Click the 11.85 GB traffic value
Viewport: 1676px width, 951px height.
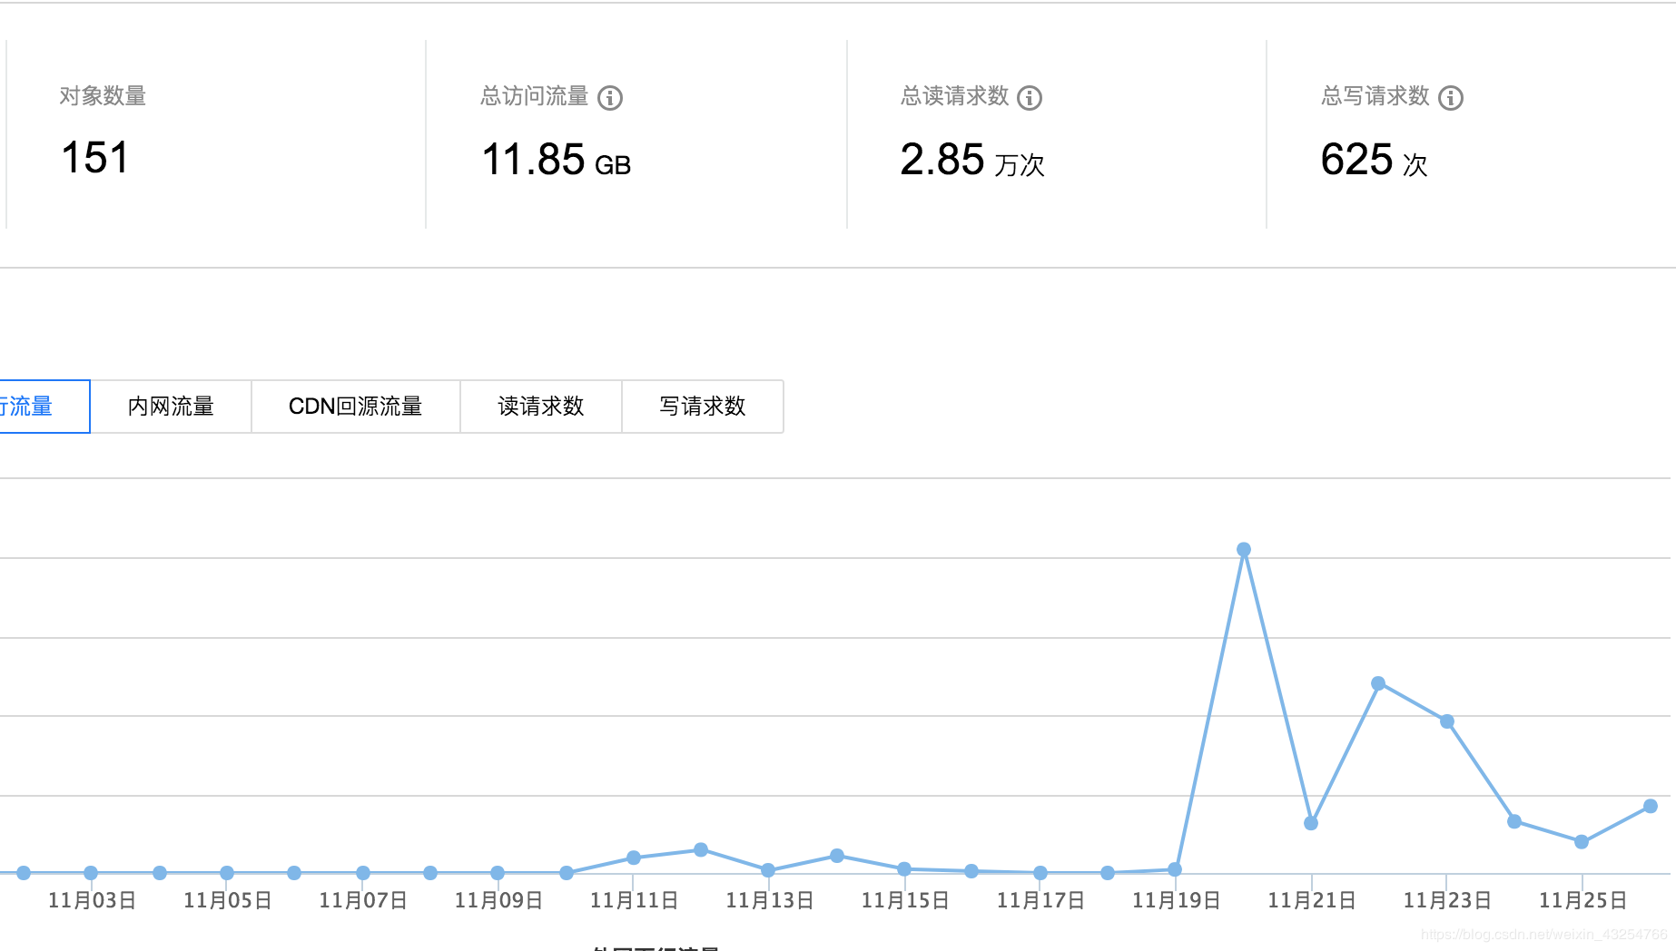pos(556,160)
